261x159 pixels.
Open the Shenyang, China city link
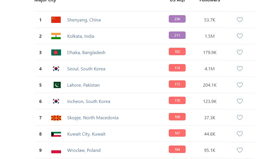pyautogui.click(x=84, y=20)
